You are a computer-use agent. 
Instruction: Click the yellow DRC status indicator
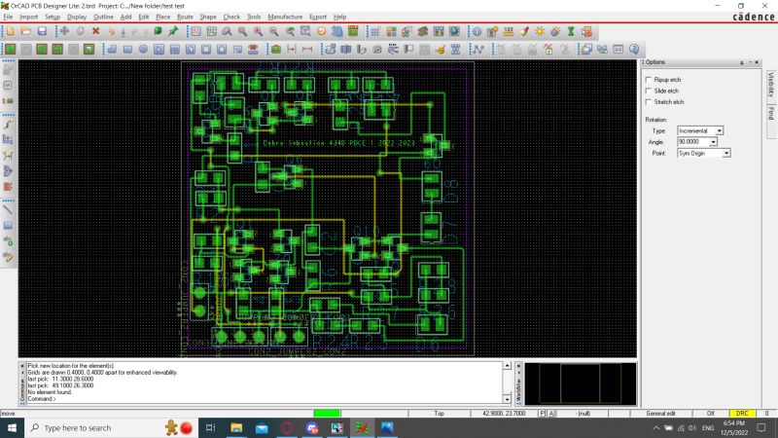pos(742,413)
